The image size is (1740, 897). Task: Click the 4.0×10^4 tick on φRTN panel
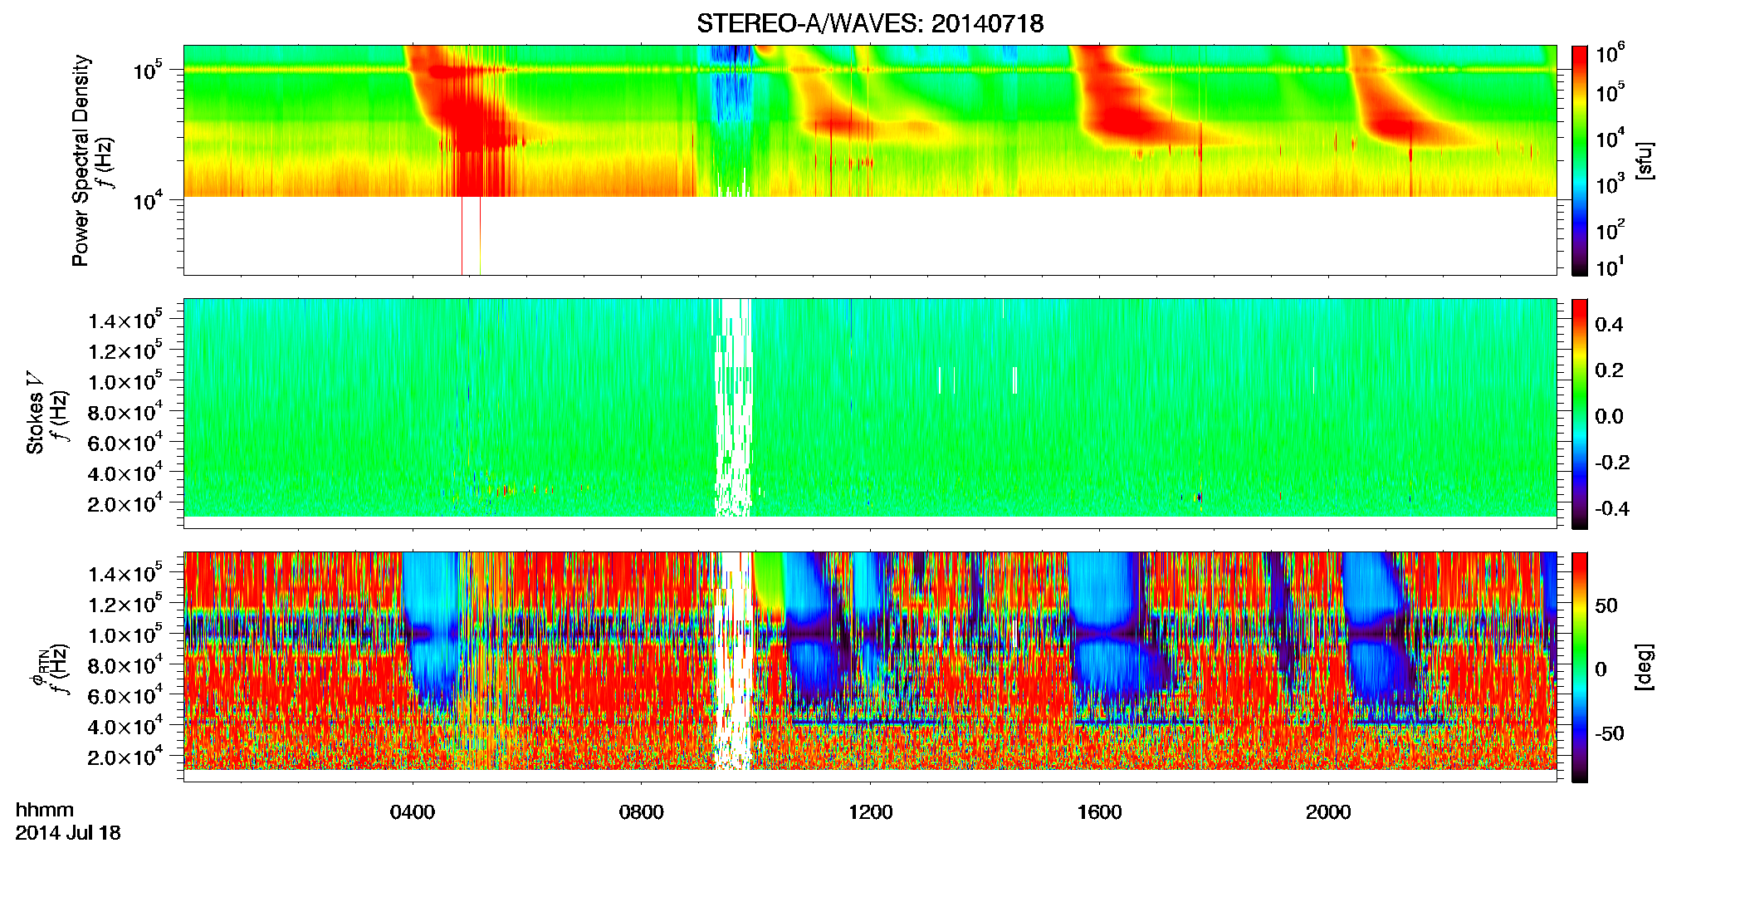[125, 725]
